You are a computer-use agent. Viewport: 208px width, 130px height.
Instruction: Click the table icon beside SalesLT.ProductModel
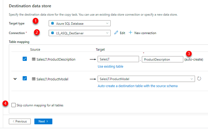point(34,79)
